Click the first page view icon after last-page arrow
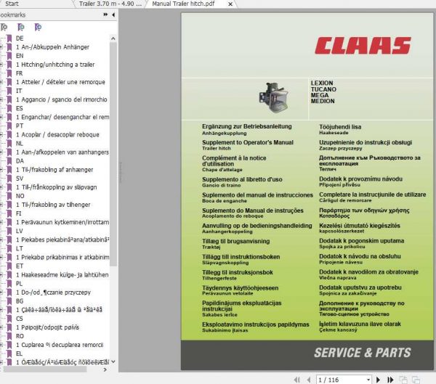 click(403, 380)
